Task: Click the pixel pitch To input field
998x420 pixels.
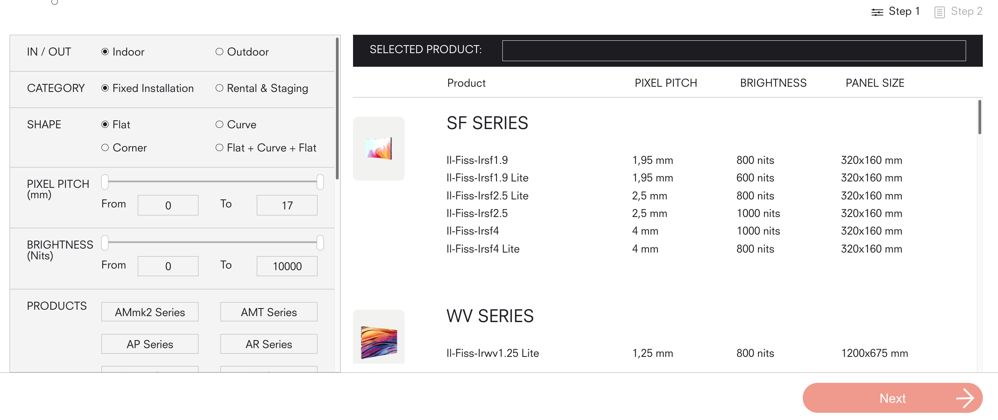Action: coord(287,205)
